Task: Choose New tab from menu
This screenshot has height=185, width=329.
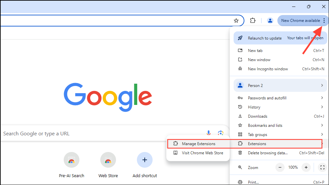Action: pos(280,51)
